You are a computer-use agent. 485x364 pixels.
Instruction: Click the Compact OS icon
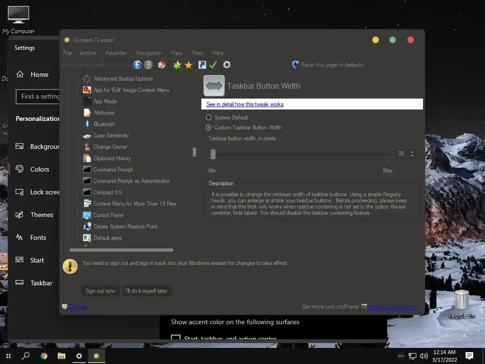click(87, 192)
